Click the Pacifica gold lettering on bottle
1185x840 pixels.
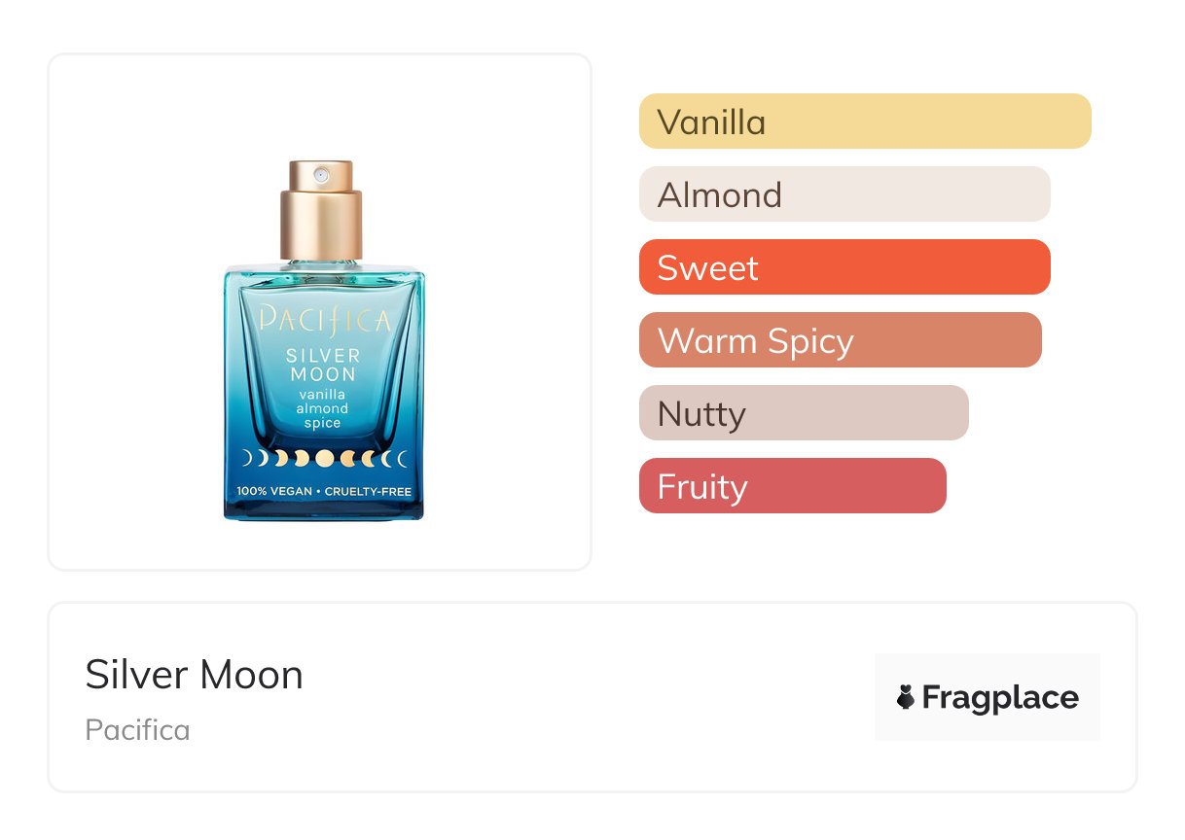pyautogui.click(x=324, y=320)
